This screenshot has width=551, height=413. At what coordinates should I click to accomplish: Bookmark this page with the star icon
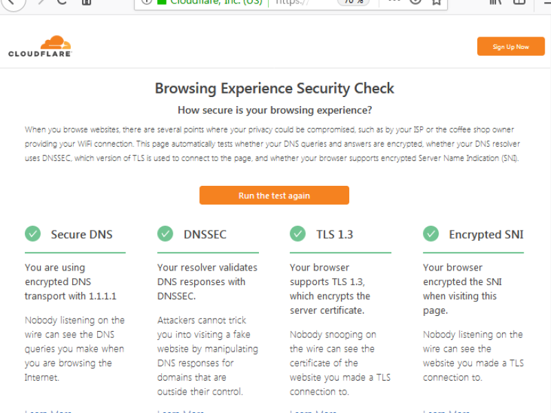(437, 2)
